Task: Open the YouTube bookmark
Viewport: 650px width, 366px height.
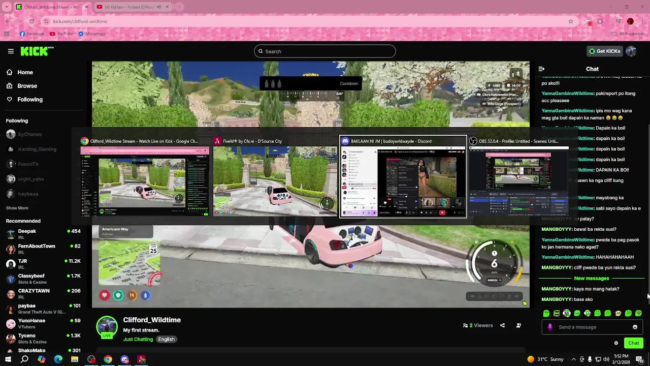Action: (61, 34)
